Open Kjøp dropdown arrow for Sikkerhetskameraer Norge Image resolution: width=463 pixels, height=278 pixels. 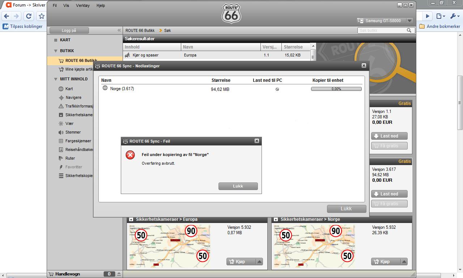[404, 261]
